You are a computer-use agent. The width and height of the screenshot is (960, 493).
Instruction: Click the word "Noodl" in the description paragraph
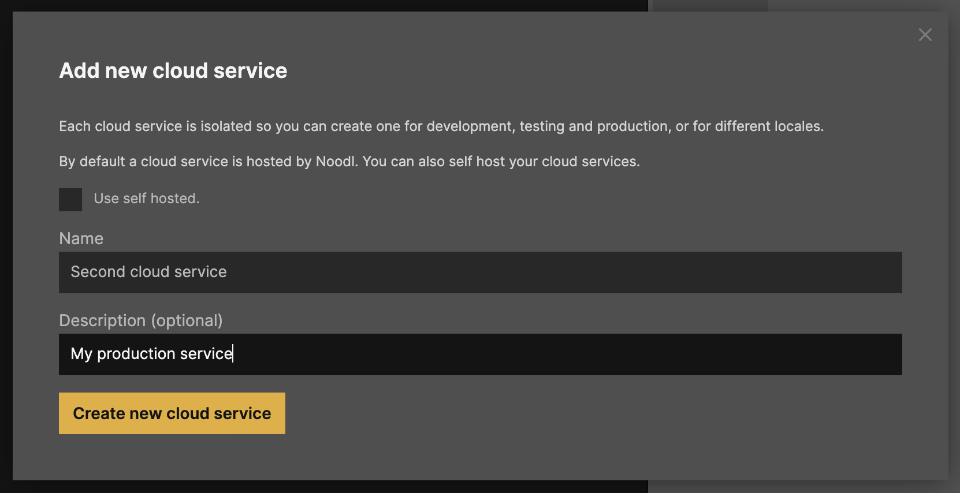336,162
